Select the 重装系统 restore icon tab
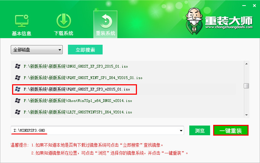 coord(105,24)
